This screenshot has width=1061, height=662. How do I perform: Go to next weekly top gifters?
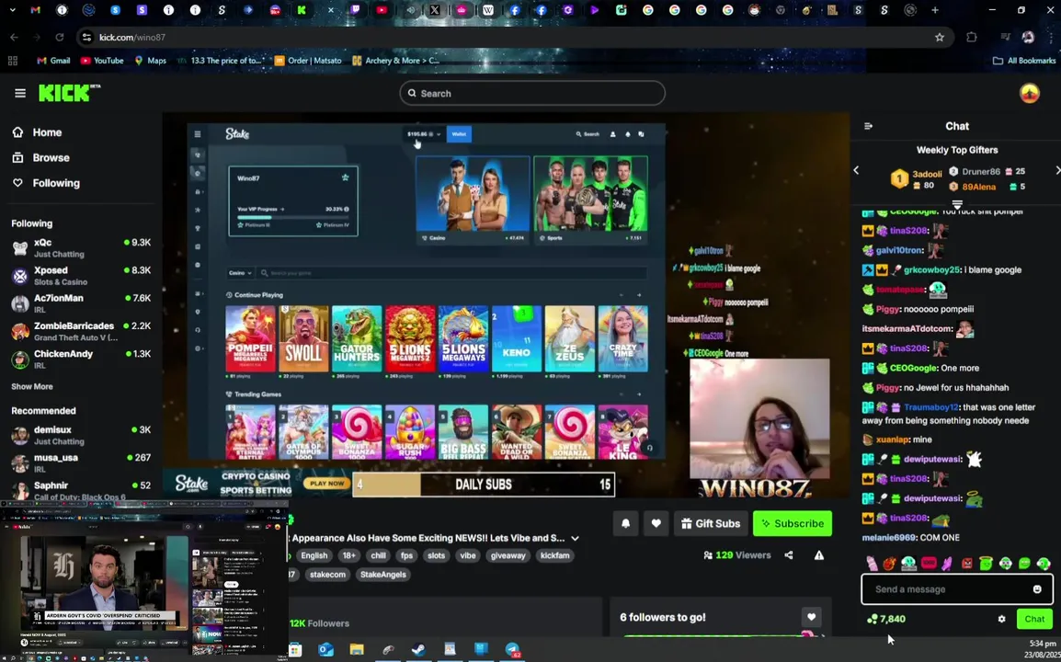click(1057, 170)
